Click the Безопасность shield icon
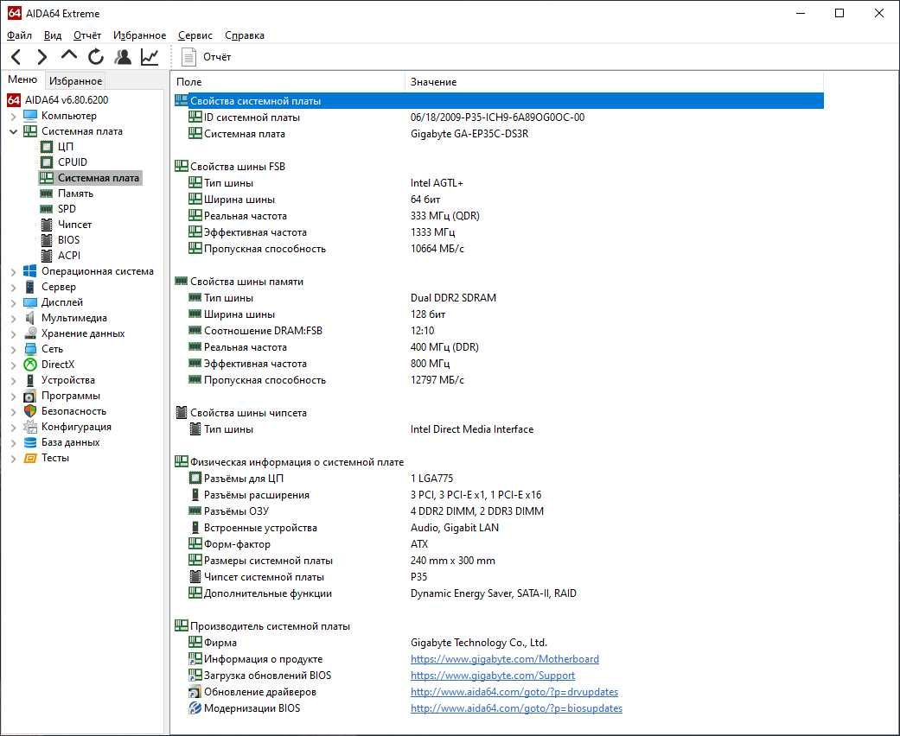Viewport: 900px width, 736px height. (30, 410)
